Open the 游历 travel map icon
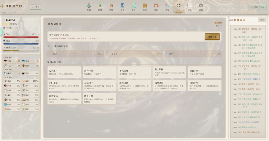The width and height of the screenshot is (269, 141). pos(134,7)
